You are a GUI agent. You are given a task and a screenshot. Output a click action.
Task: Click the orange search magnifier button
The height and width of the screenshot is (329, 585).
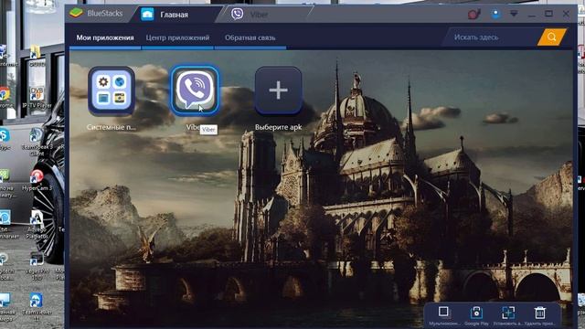[x=552, y=37]
